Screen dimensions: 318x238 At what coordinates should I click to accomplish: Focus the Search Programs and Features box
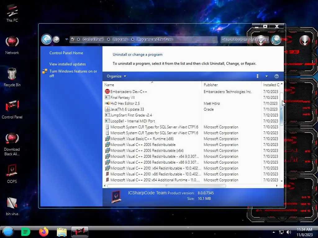tap(245, 39)
